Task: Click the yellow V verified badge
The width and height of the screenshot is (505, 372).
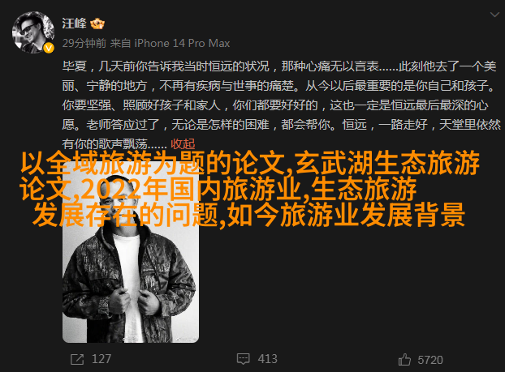Action: 49,48
